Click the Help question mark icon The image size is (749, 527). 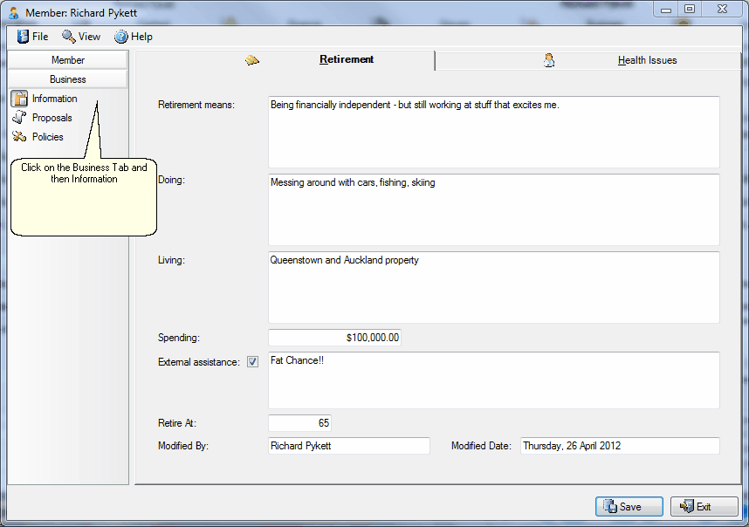(120, 37)
